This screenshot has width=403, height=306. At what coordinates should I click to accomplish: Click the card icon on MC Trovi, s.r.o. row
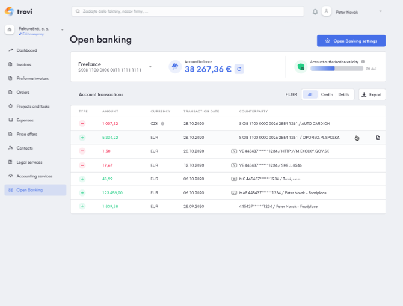[234, 179]
